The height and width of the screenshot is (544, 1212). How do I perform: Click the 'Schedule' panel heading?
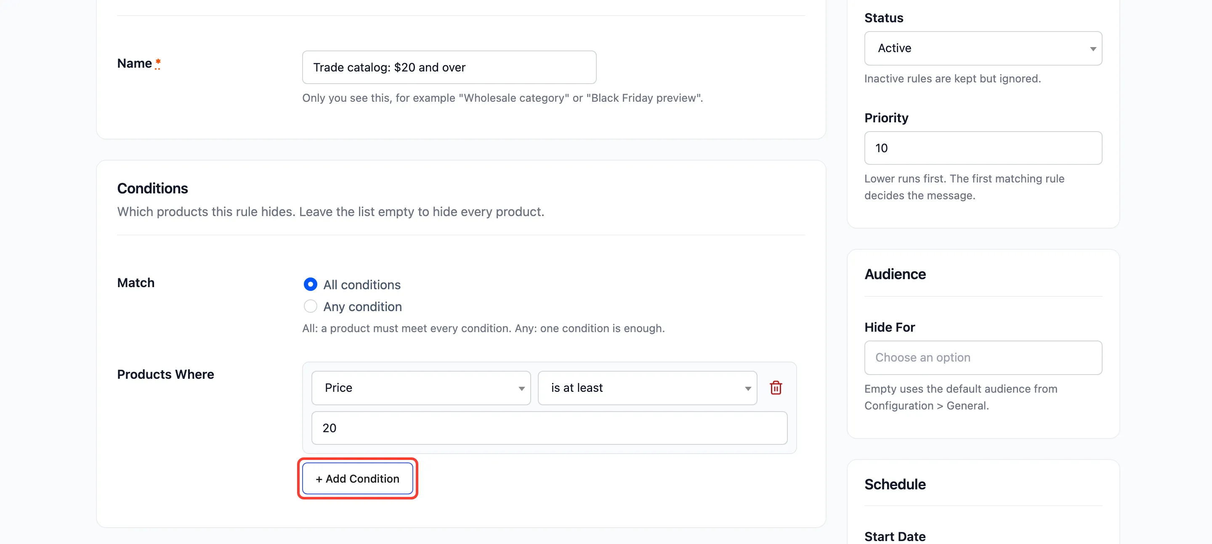point(895,484)
